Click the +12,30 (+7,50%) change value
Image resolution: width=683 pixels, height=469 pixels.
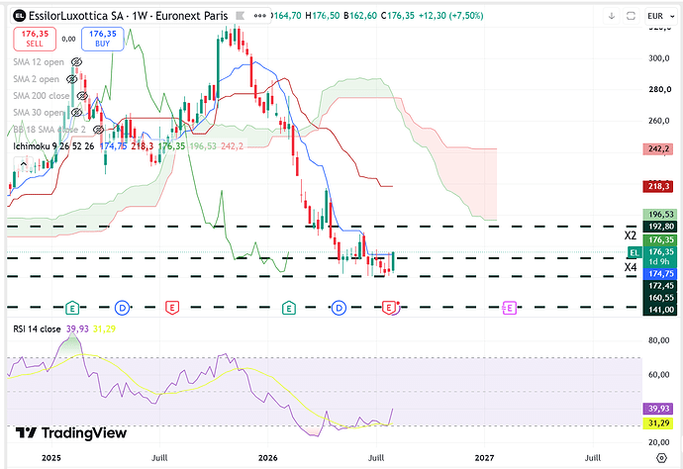450,16
